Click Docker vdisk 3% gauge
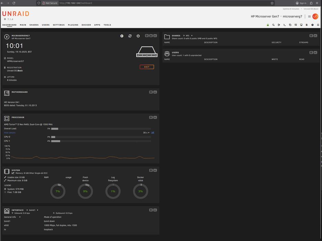The height and width of the screenshot is (241, 322). 141,191
